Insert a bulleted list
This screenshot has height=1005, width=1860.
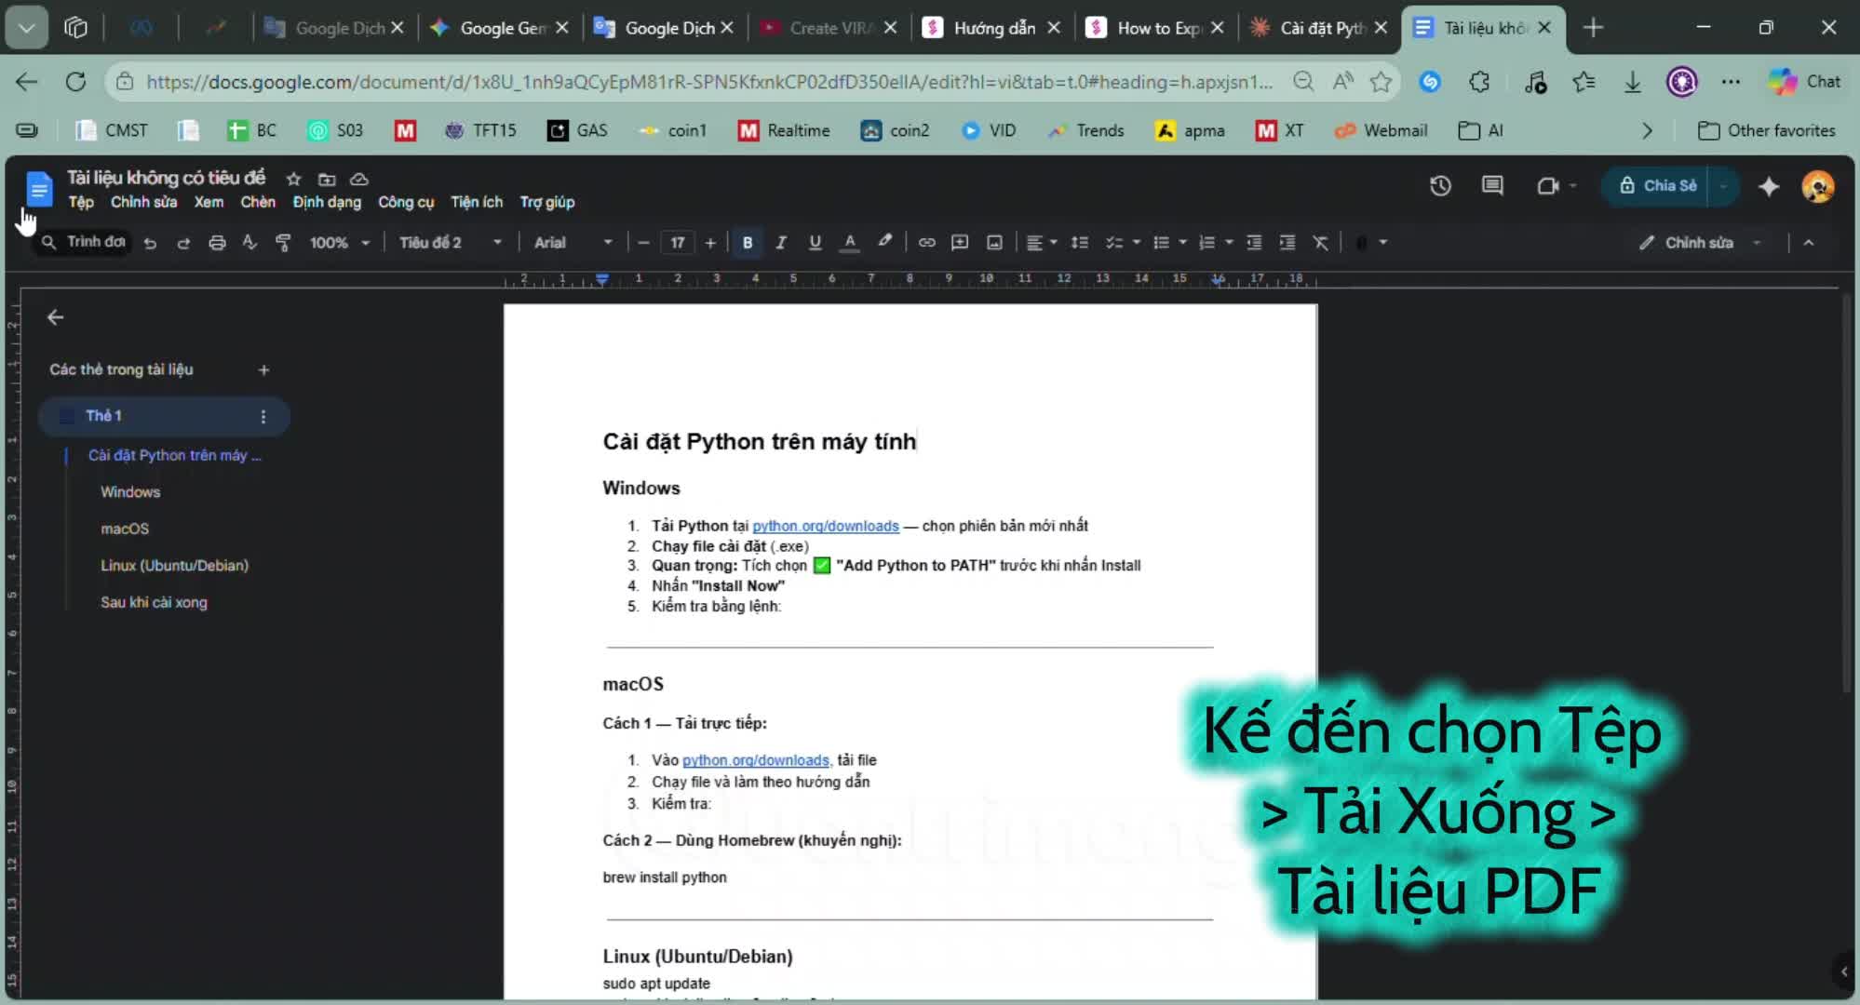pos(1161,243)
